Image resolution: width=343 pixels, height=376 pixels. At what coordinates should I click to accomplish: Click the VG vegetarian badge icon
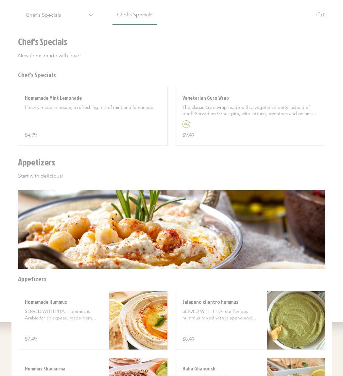pyautogui.click(x=186, y=124)
